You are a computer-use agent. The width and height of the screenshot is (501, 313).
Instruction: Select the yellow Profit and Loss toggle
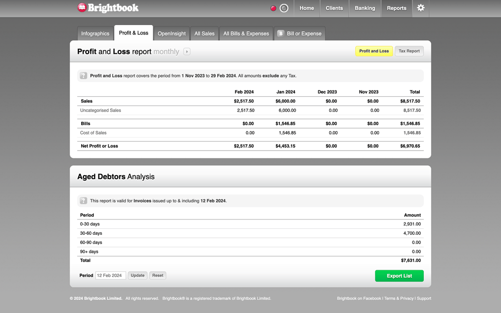(374, 51)
